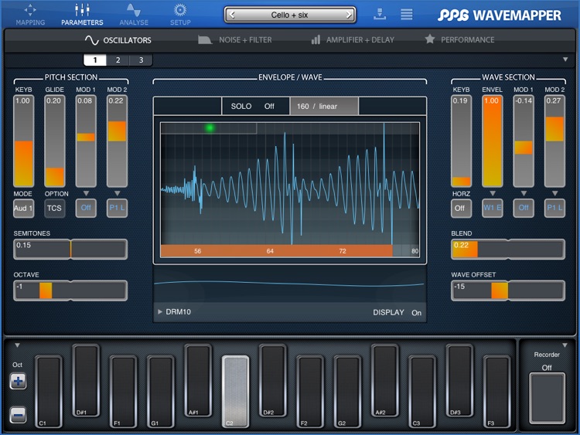
Task: Open pitch MOD 1 source dropdown arrow
Action: click(x=86, y=193)
